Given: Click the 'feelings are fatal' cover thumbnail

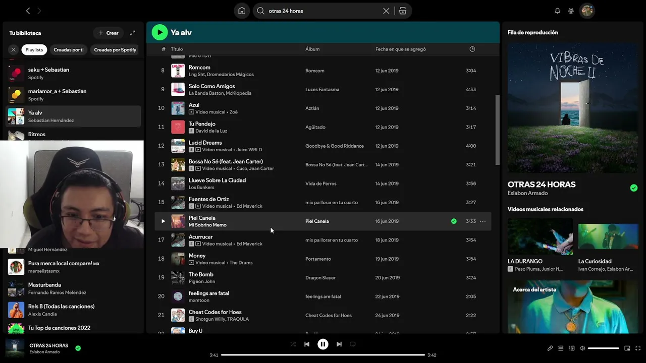Looking at the screenshot, I should coord(178,296).
